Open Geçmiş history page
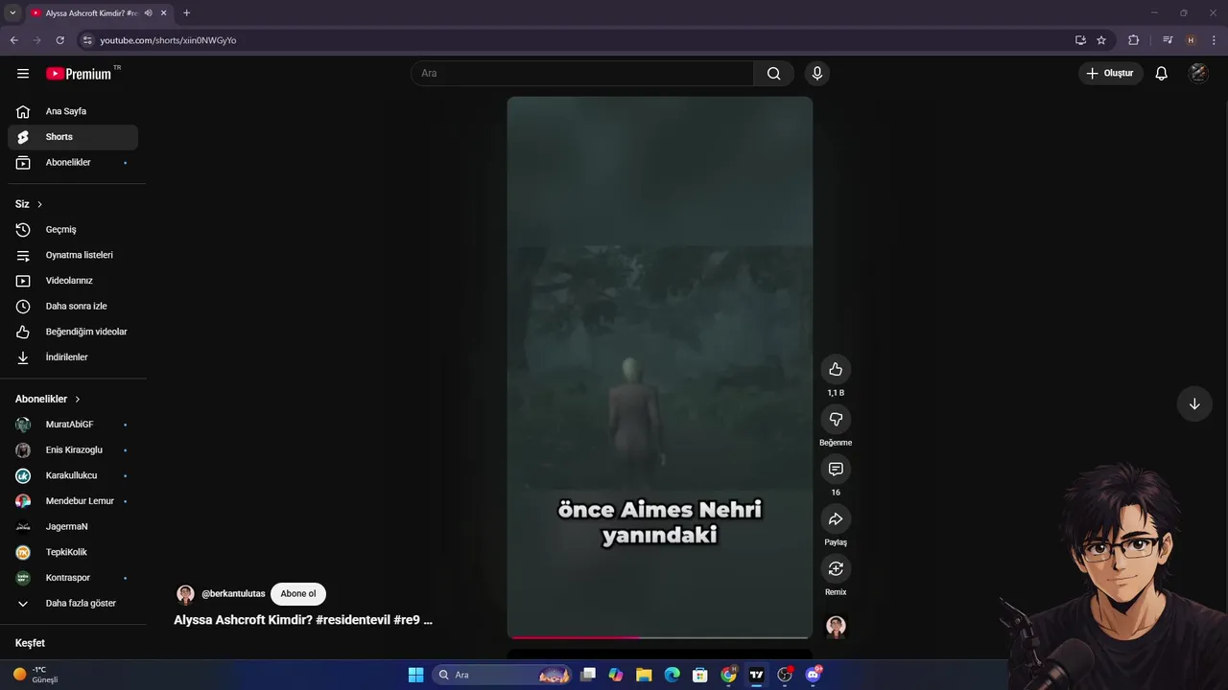 coord(73,230)
